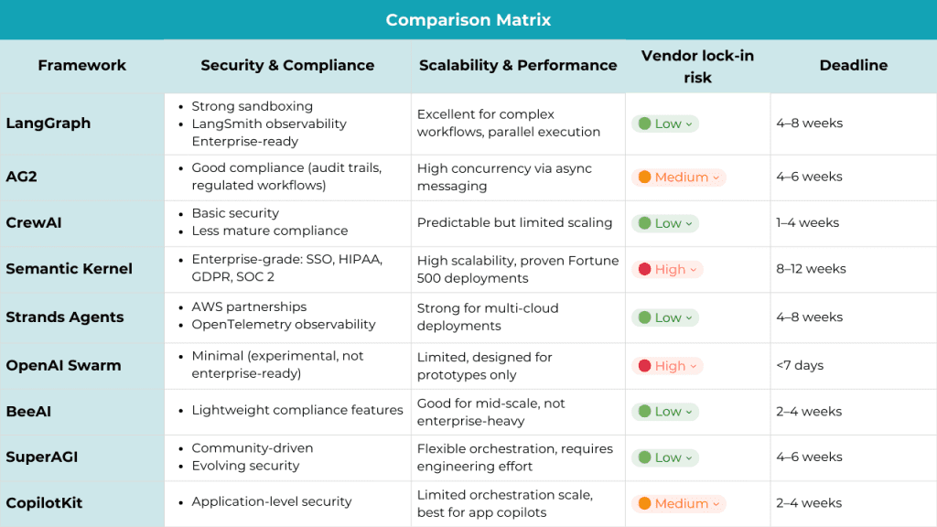Click BeeAI's Low risk dropdown
Screen dimensions: 937x527
[665, 412]
